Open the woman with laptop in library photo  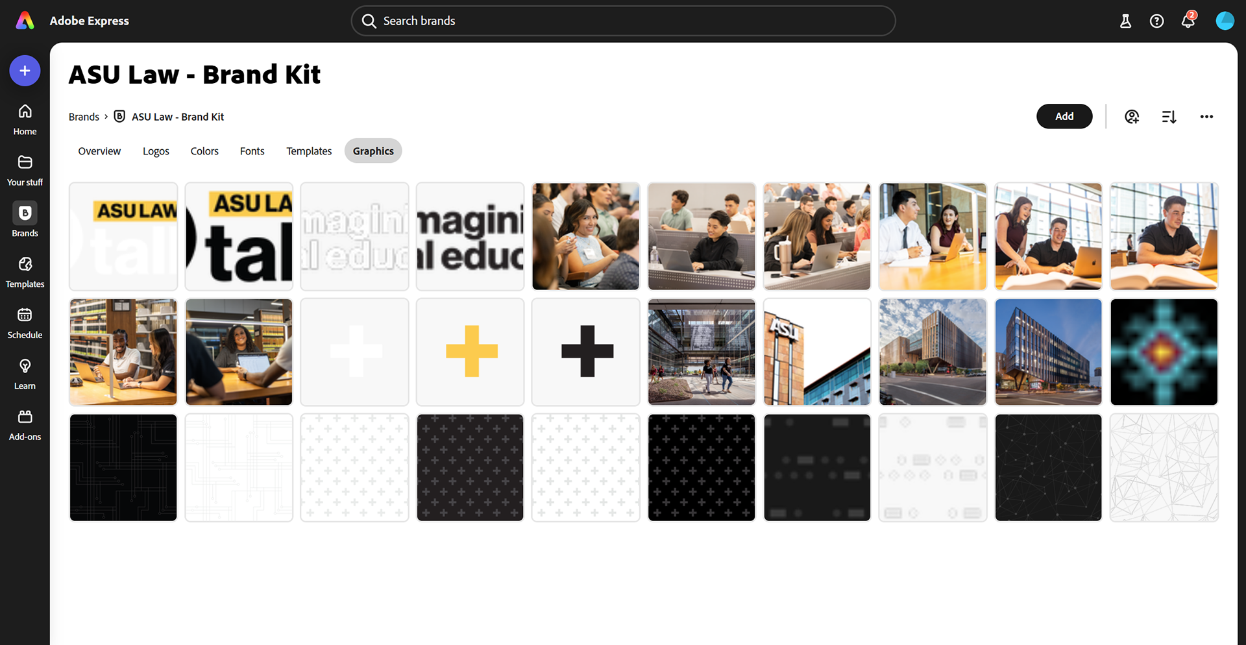point(239,352)
